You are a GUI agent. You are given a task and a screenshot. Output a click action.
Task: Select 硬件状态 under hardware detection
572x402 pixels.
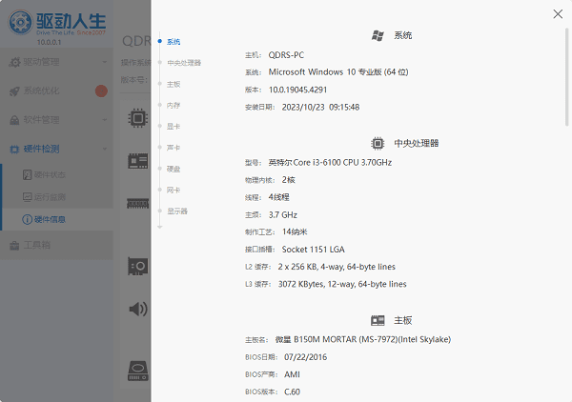(x=50, y=175)
